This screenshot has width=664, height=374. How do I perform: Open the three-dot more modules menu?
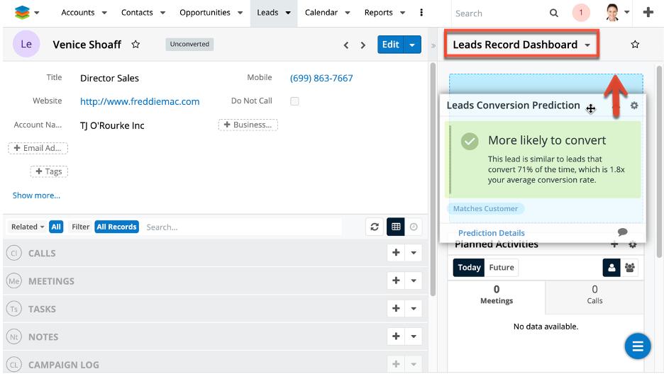click(421, 13)
